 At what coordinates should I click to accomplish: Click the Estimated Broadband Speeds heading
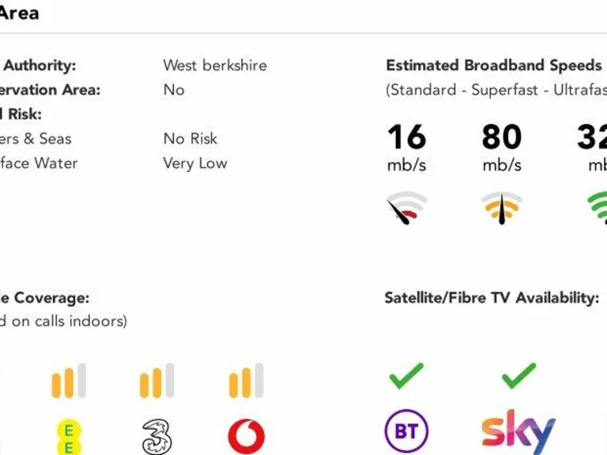494,66
